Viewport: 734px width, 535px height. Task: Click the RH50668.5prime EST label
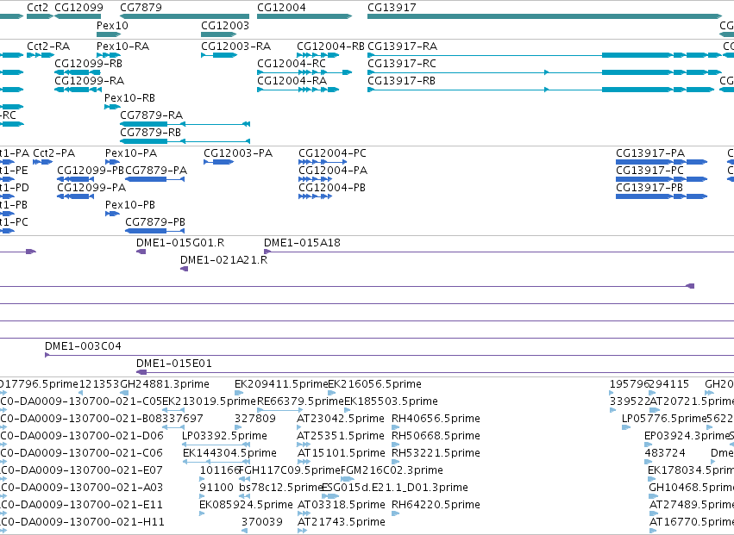point(436,436)
